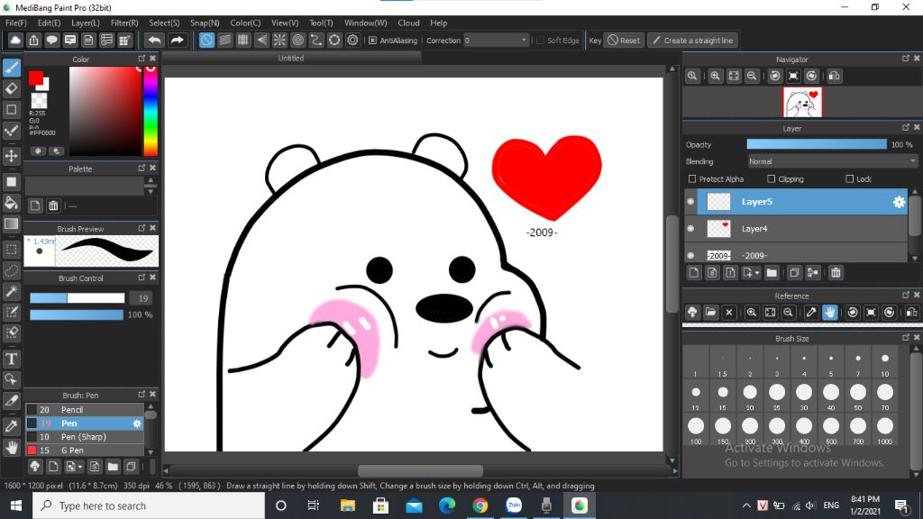
Task: Click the Undo arrow in toolbar
Action: click(155, 41)
